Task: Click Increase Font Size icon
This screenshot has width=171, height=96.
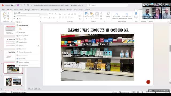Action: 50,14
